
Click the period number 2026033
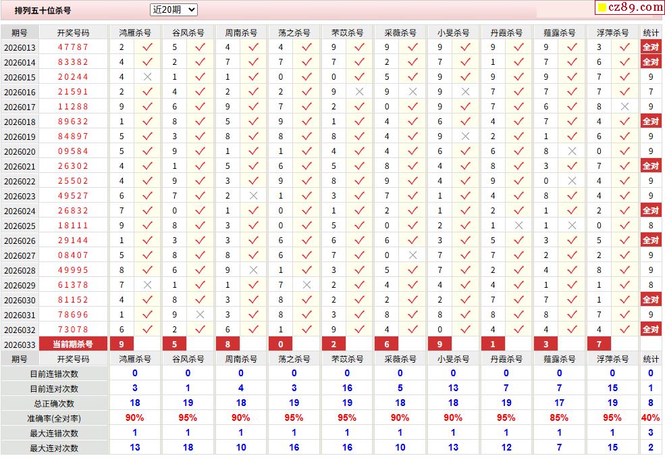(20, 345)
